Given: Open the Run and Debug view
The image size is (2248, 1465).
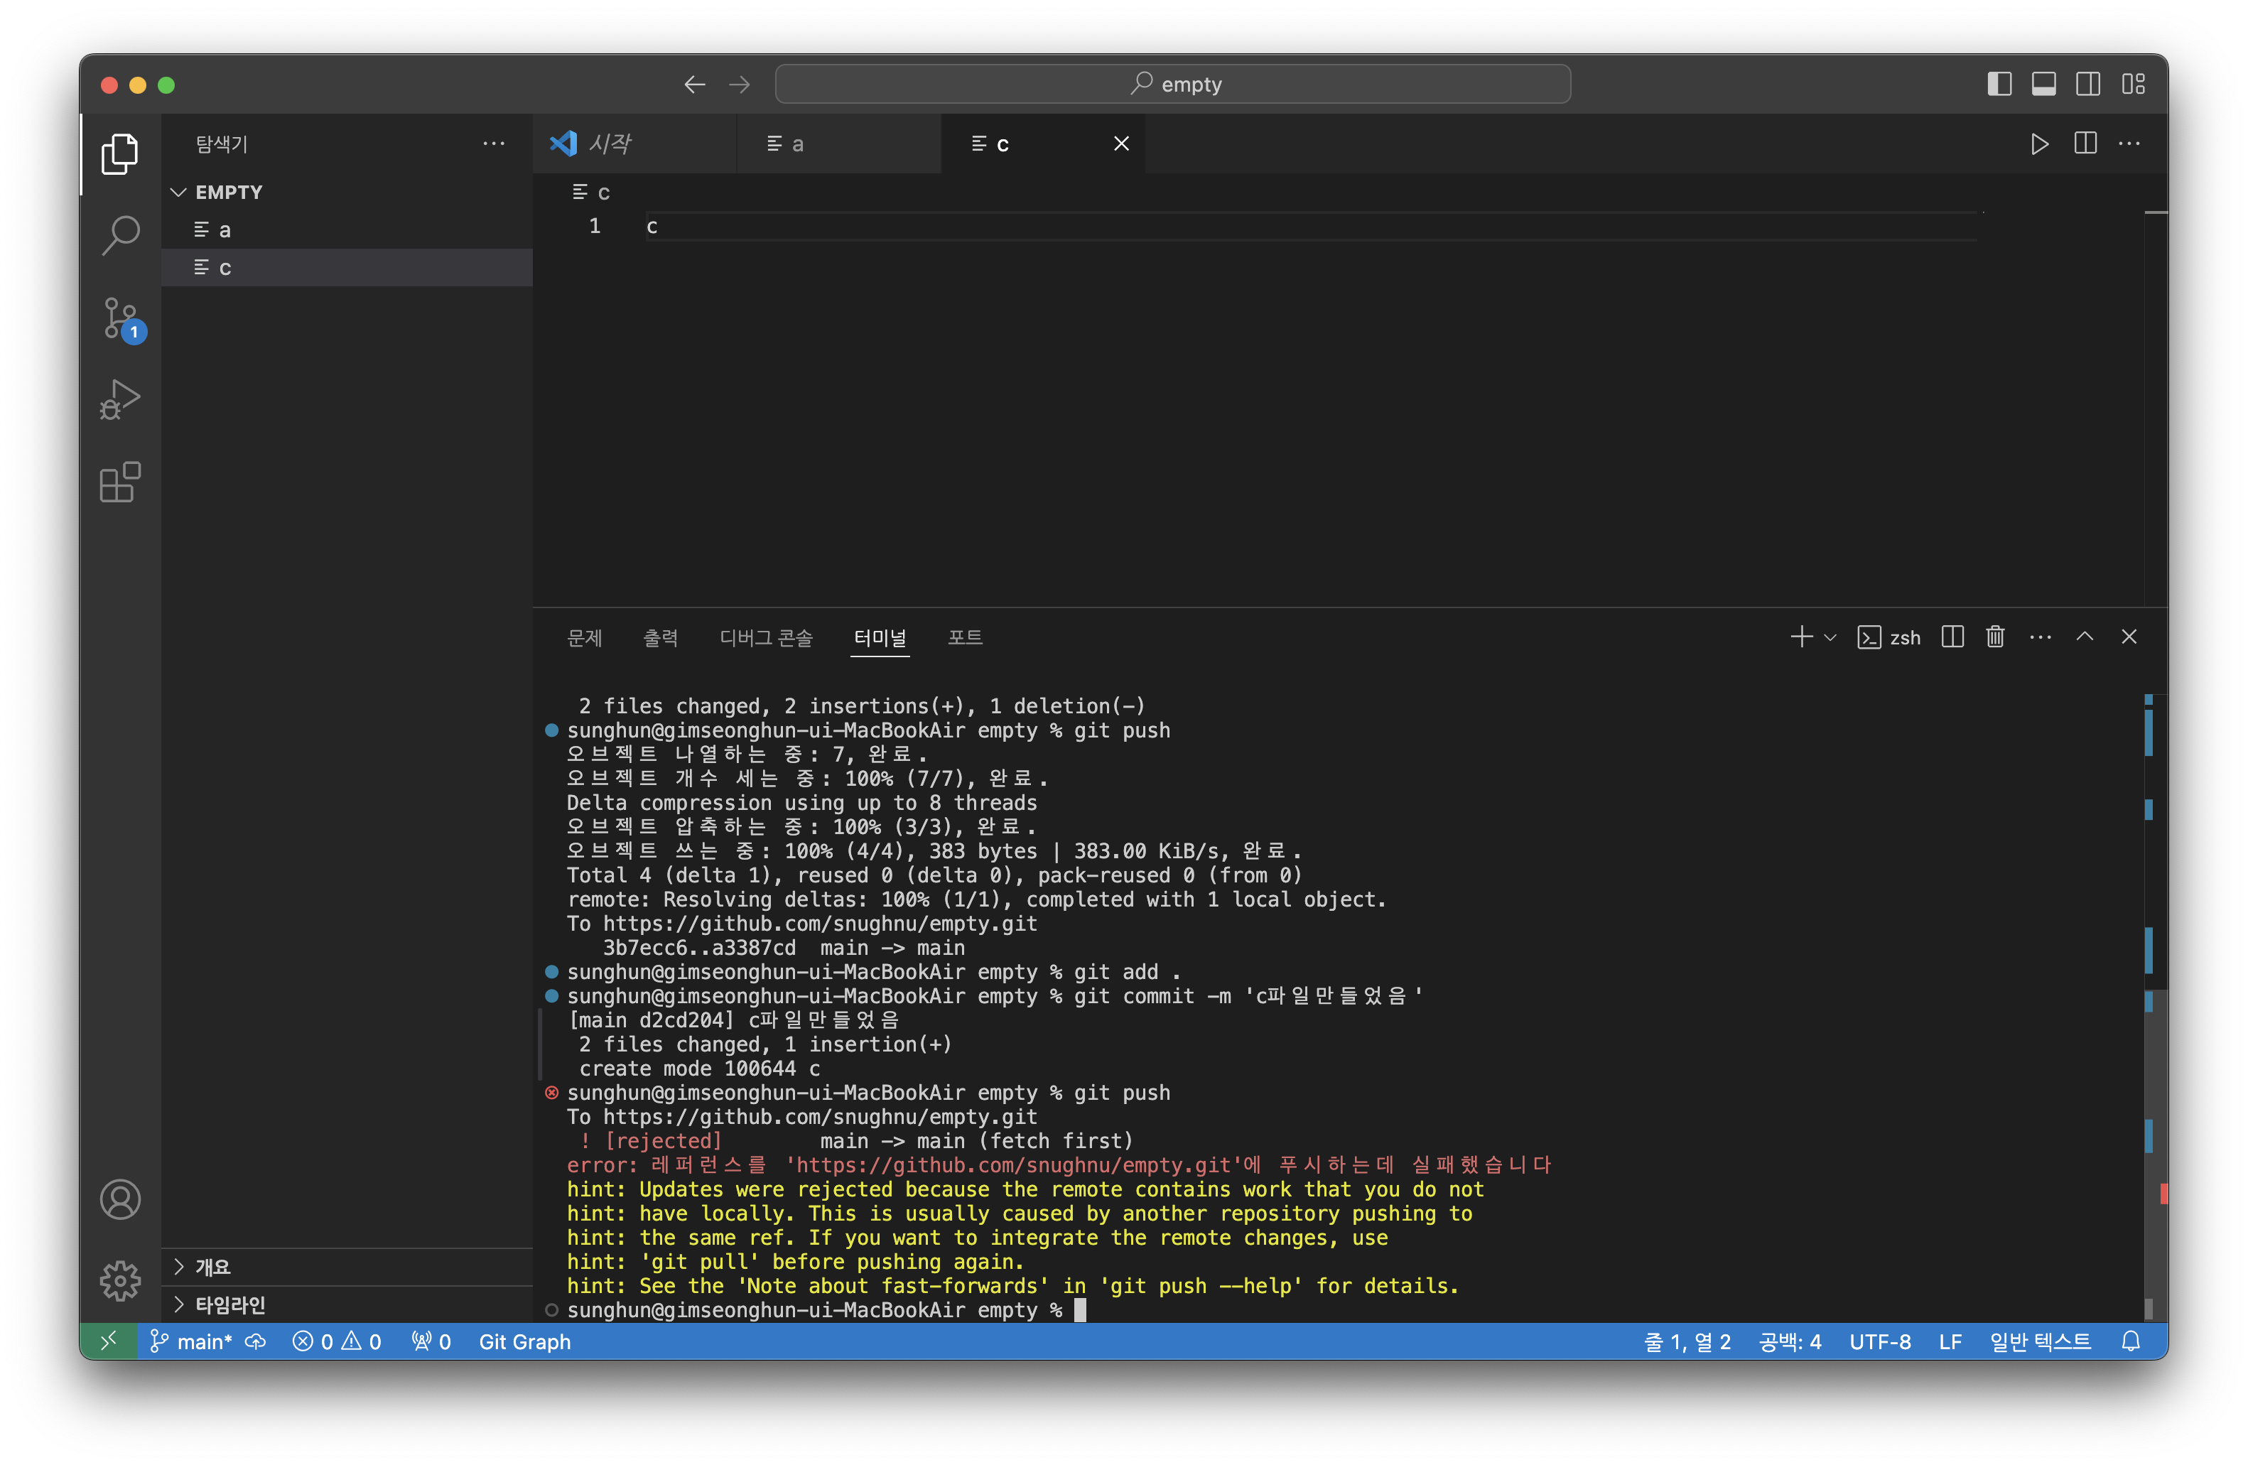Looking at the screenshot, I should tap(121, 399).
